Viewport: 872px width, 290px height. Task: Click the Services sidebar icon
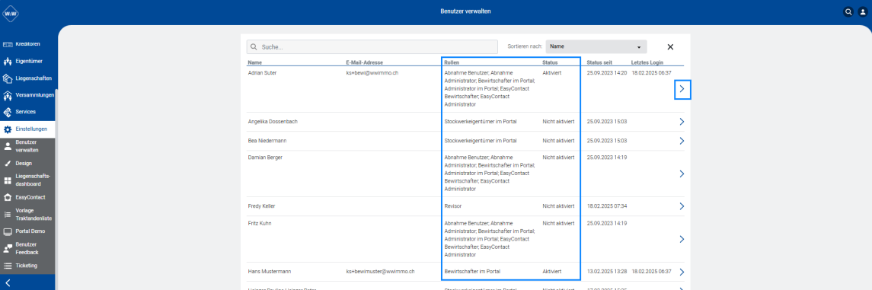pos(8,112)
